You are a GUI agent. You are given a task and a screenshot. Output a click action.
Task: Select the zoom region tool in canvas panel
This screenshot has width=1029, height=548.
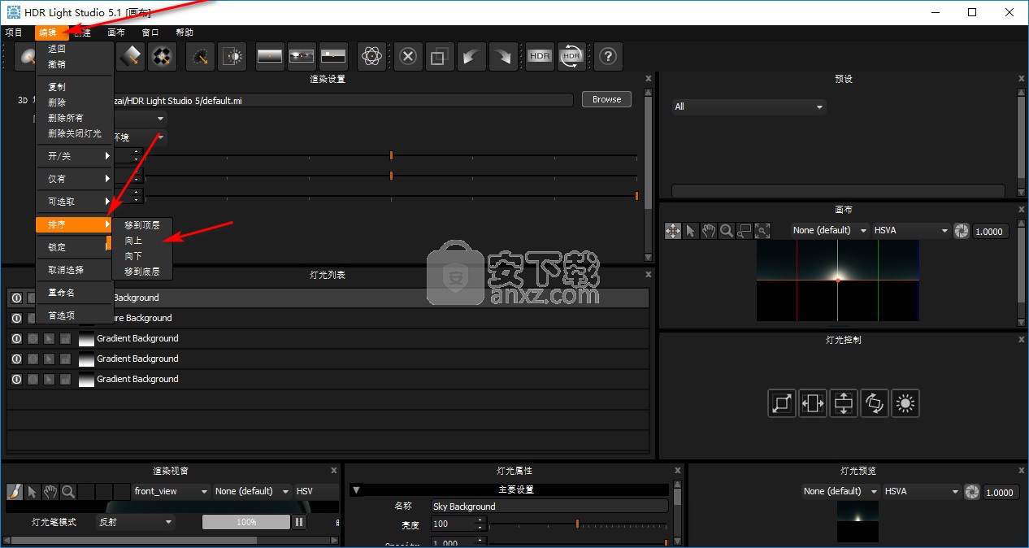[x=745, y=231]
